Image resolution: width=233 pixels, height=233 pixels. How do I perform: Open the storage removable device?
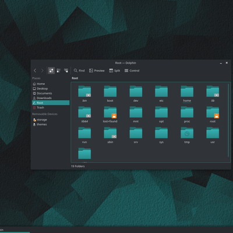coord(51,119)
